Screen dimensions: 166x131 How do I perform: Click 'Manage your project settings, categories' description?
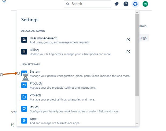point(62,100)
